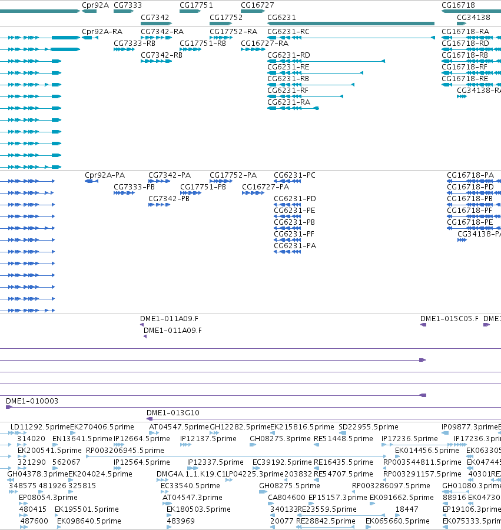Click the CG17752 gene label
The image size is (501, 530).
tap(226, 17)
